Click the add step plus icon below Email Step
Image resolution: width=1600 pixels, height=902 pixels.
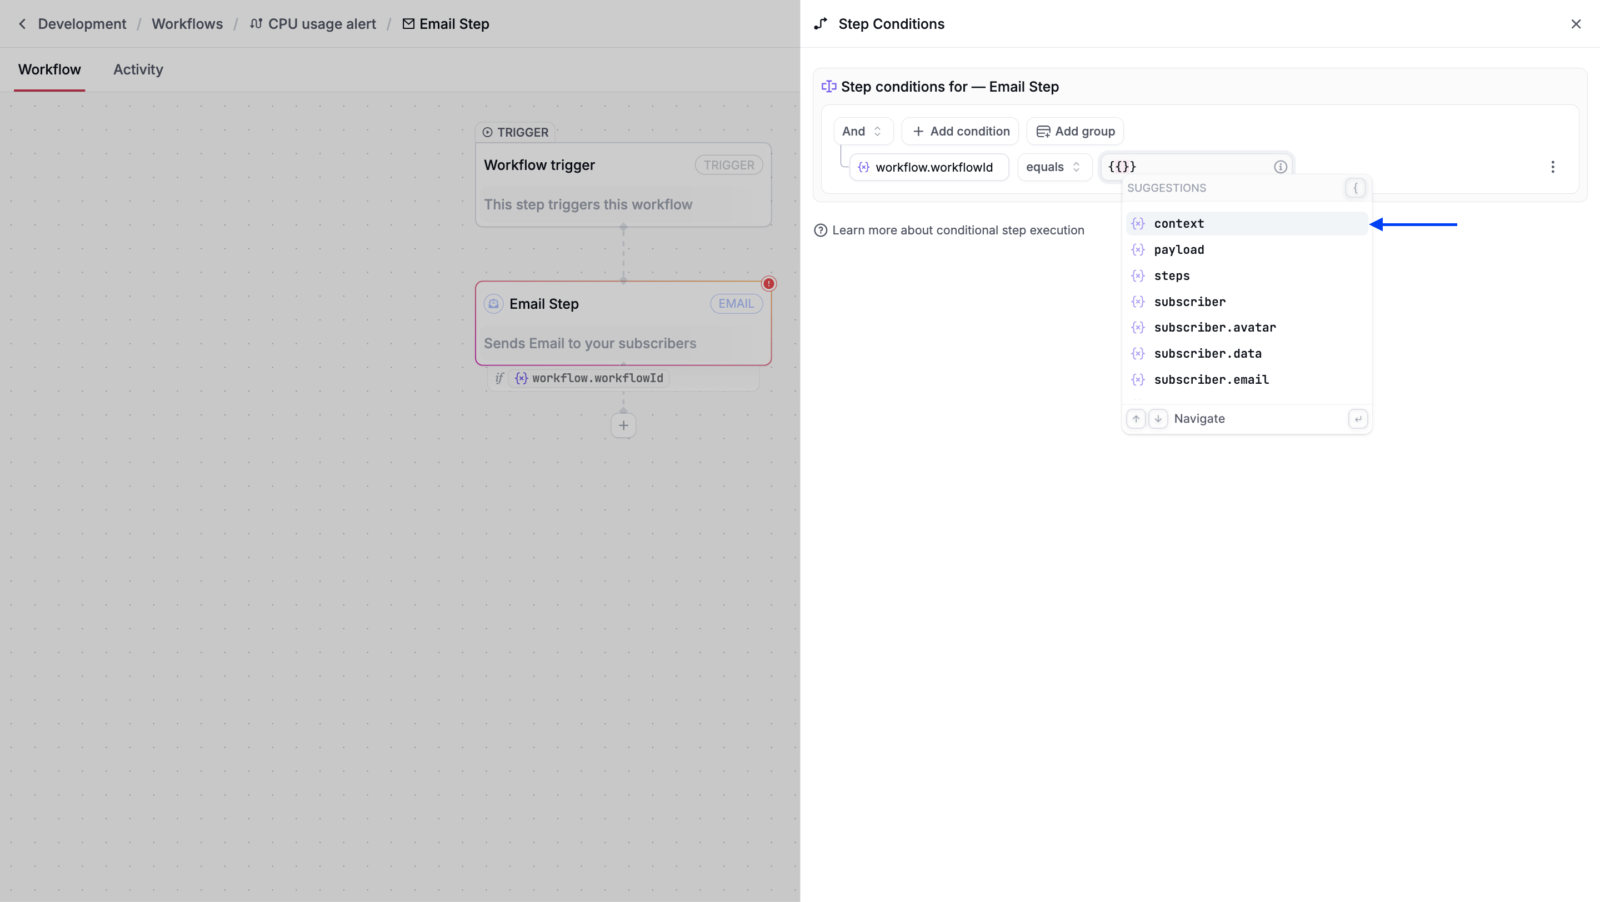(623, 425)
